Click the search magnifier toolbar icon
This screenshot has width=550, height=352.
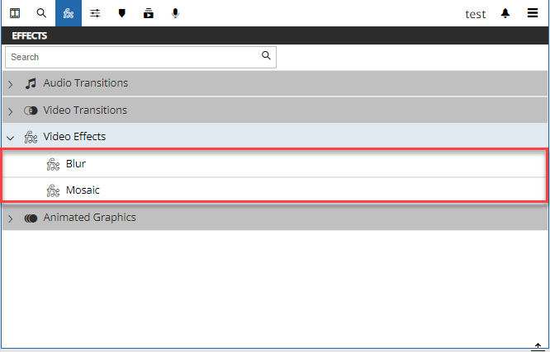[41, 13]
